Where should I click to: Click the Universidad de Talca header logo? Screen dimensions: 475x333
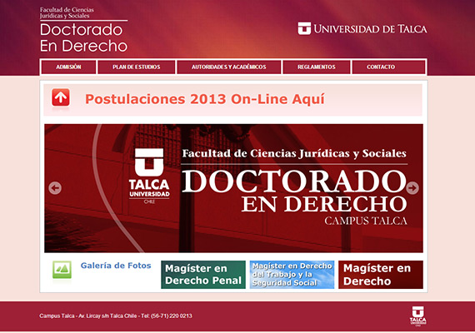[362, 29]
